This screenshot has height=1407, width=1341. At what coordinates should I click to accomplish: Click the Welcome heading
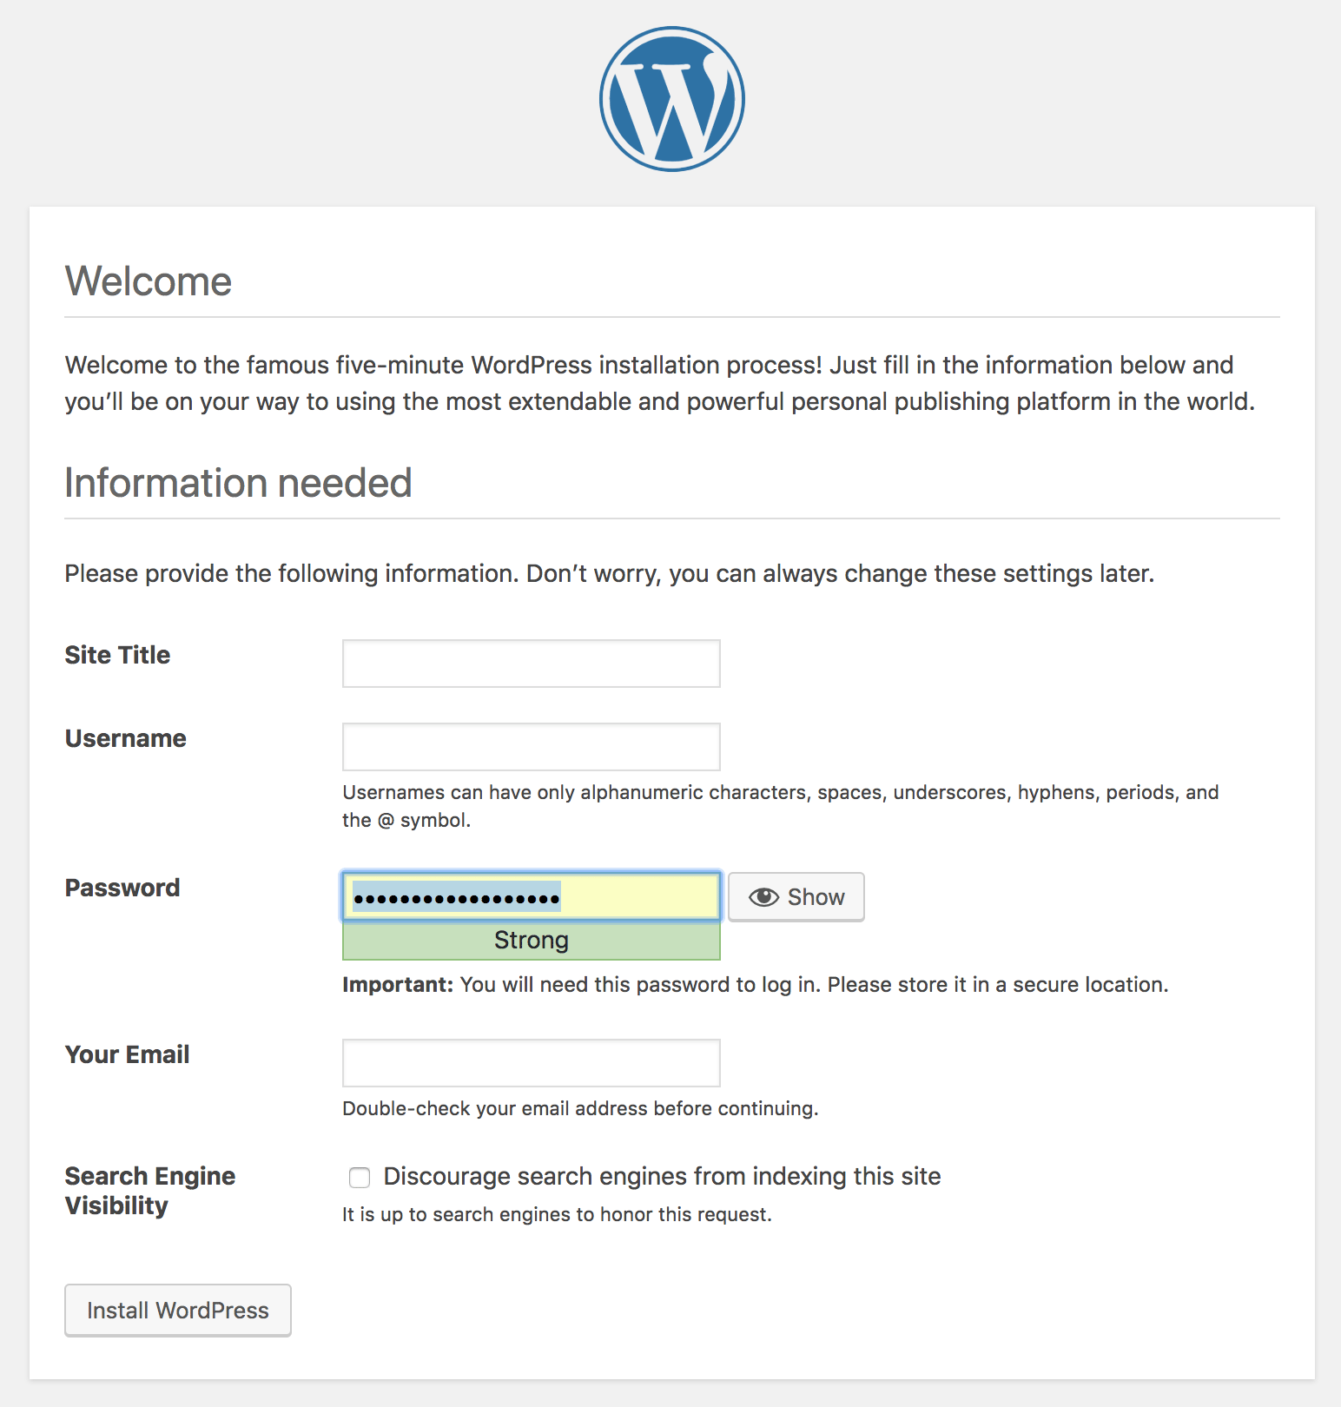tap(149, 281)
